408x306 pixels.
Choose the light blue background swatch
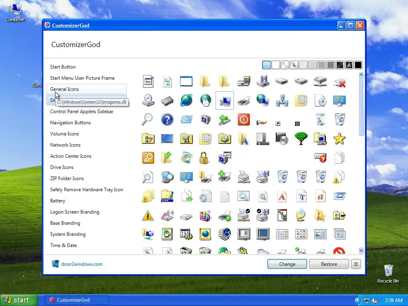(x=267, y=65)
